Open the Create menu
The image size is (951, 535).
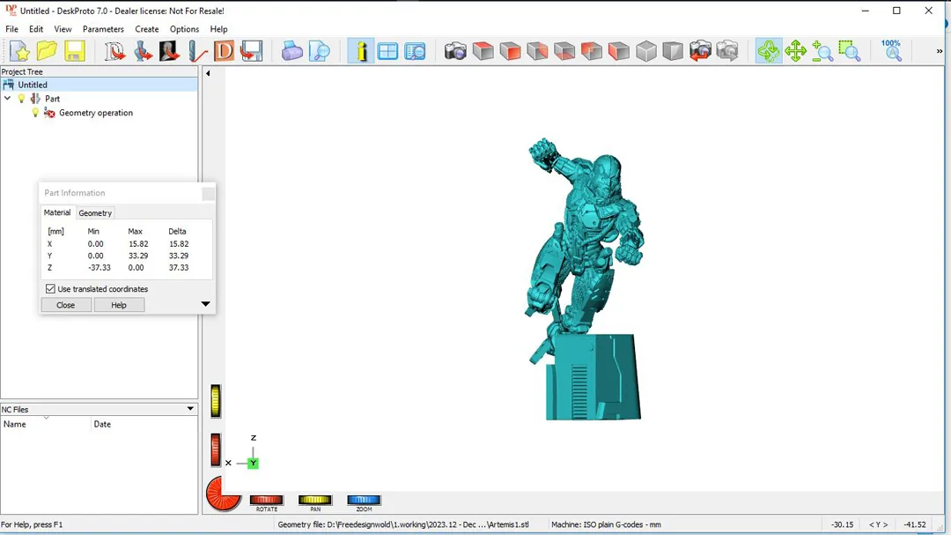click(147, 29)
